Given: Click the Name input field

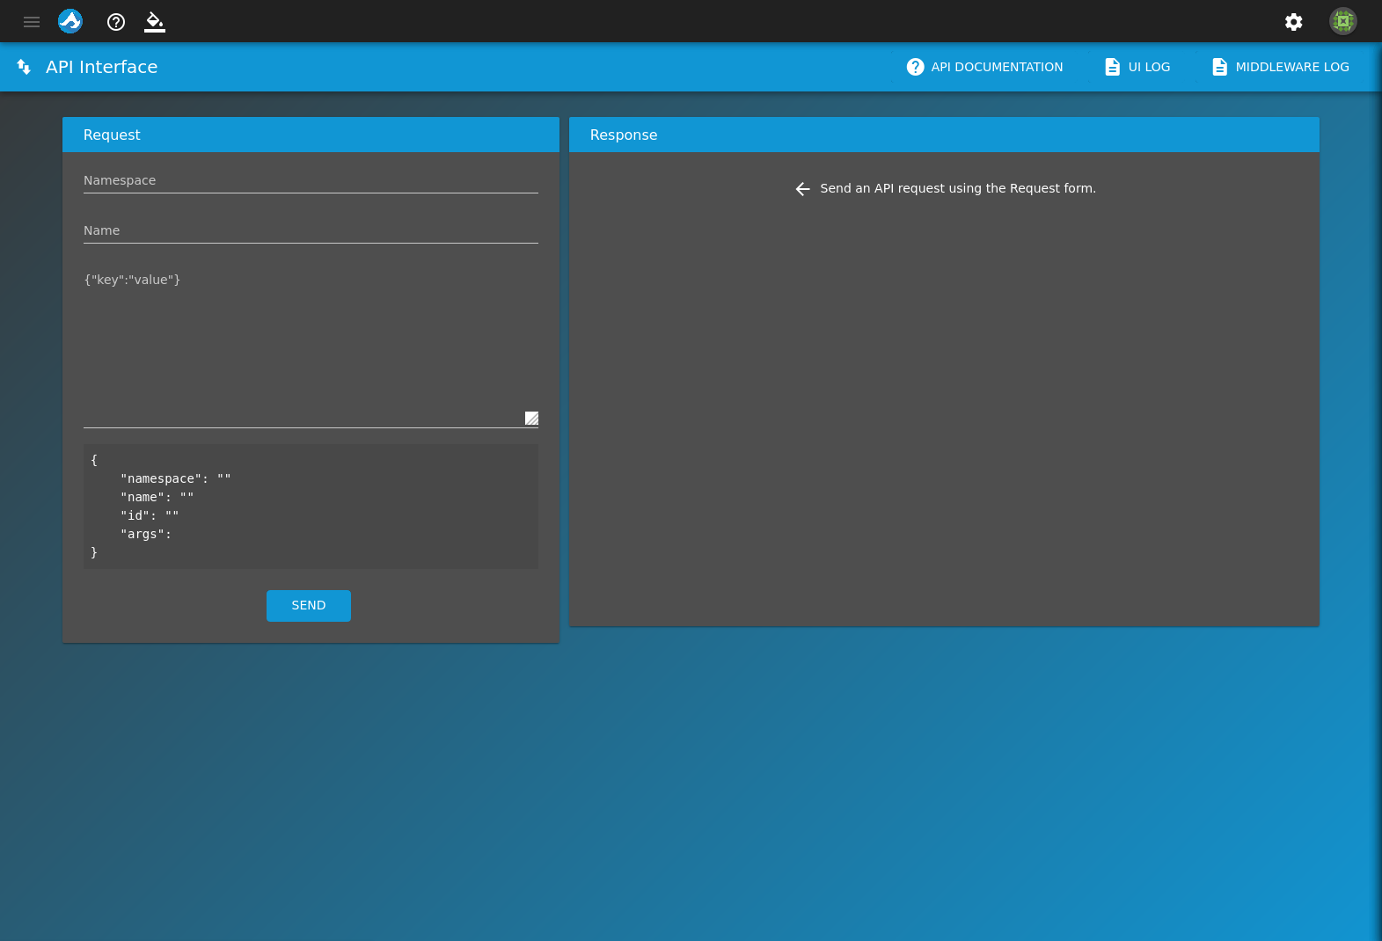Looking at the screenshot, I should (311, 230).
